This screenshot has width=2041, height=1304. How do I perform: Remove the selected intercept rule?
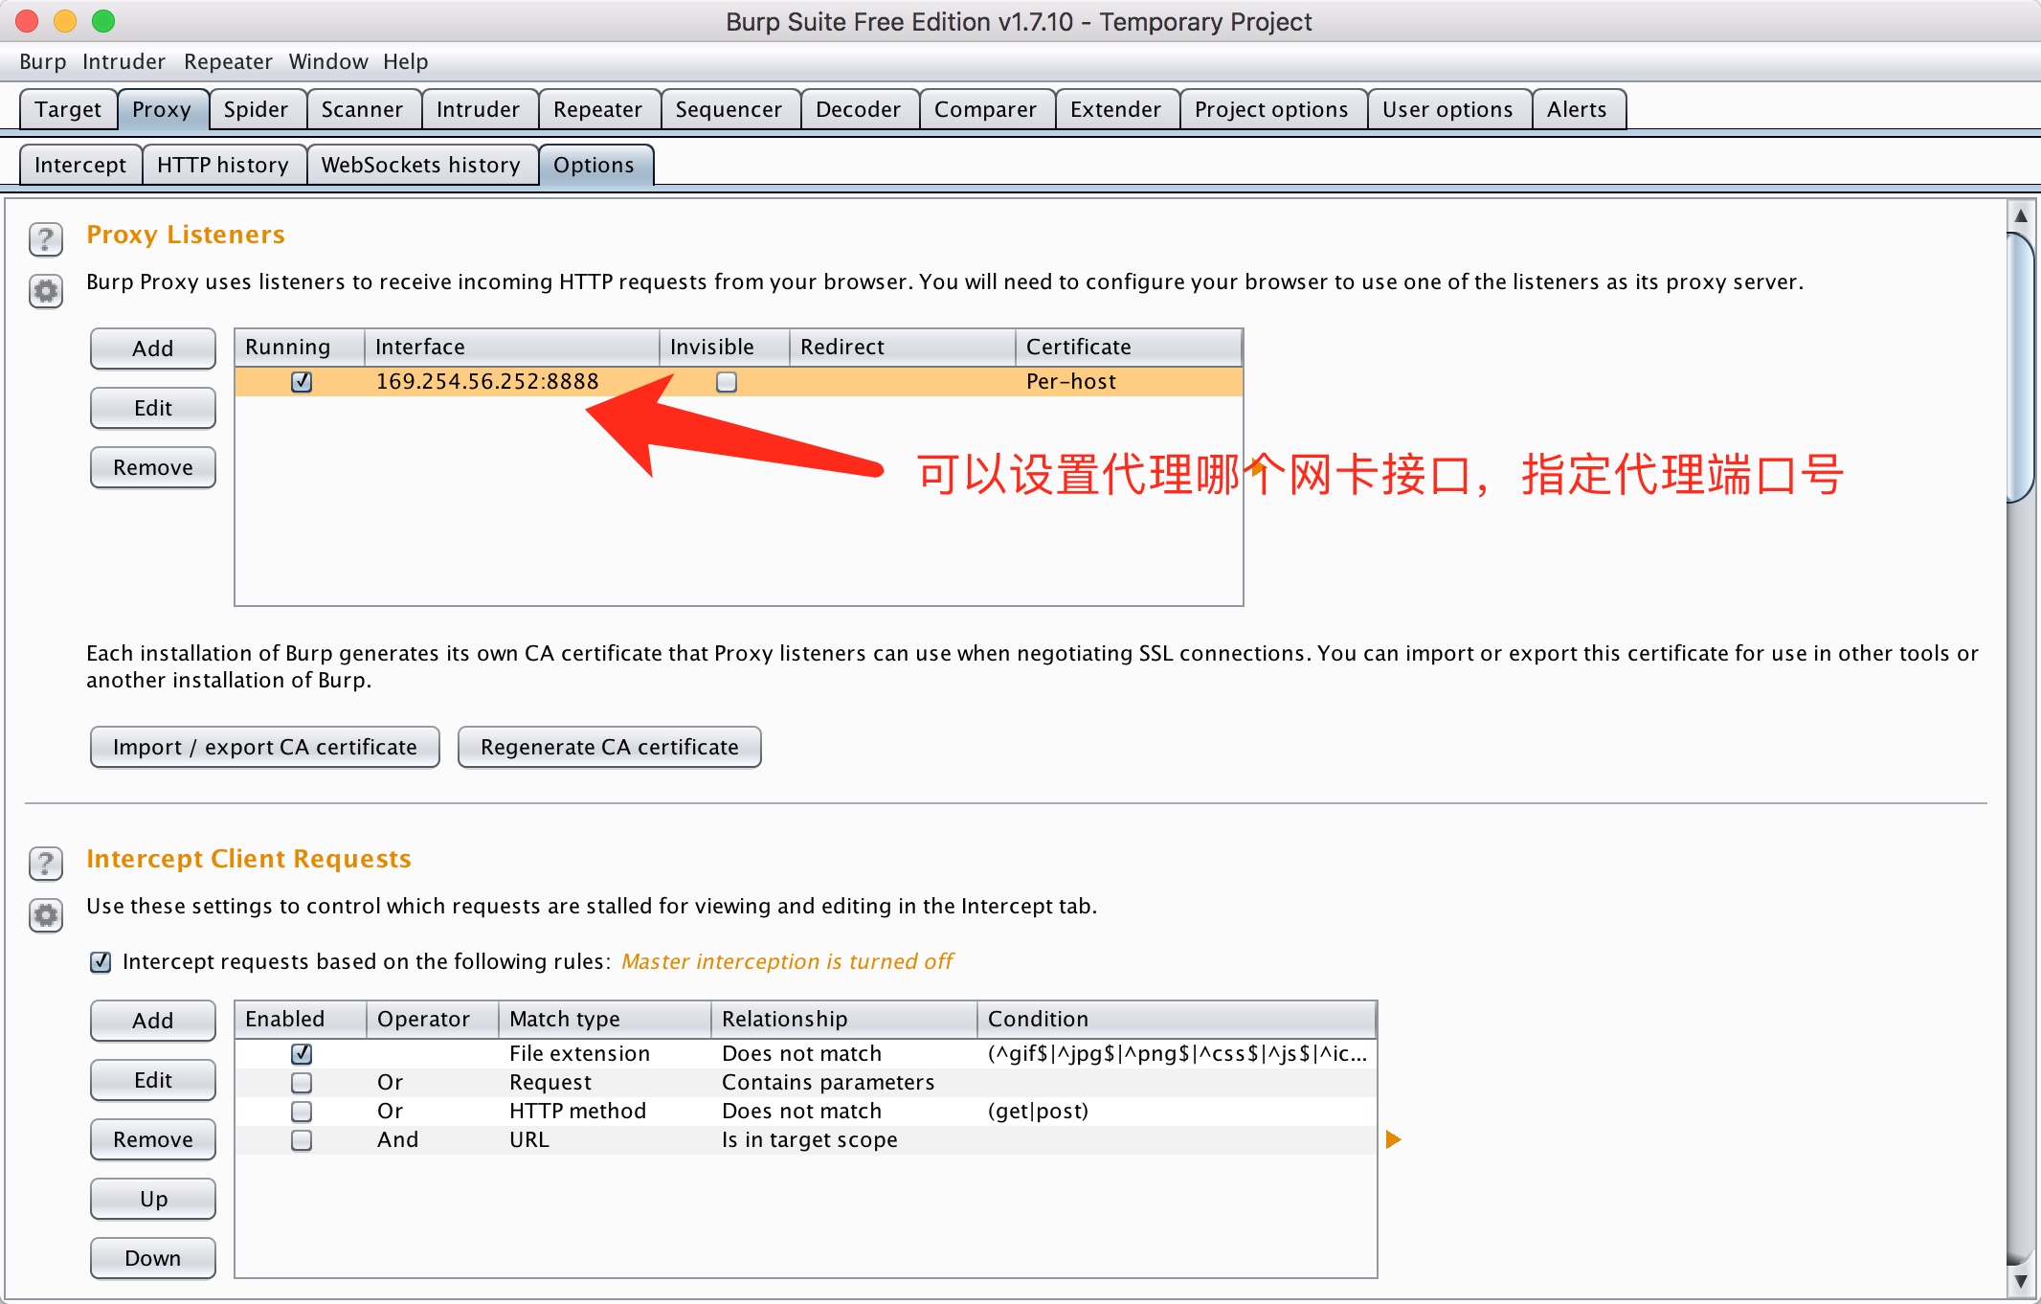153,1139
